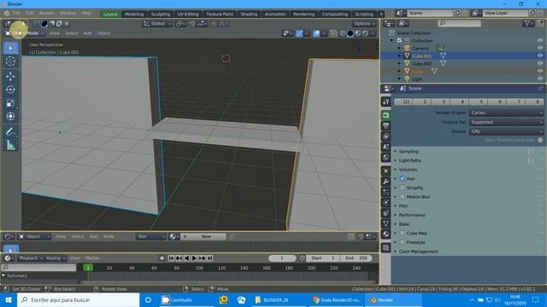
Task: Switch to the UV Editing workspace tab
Action: pos(188,14)
